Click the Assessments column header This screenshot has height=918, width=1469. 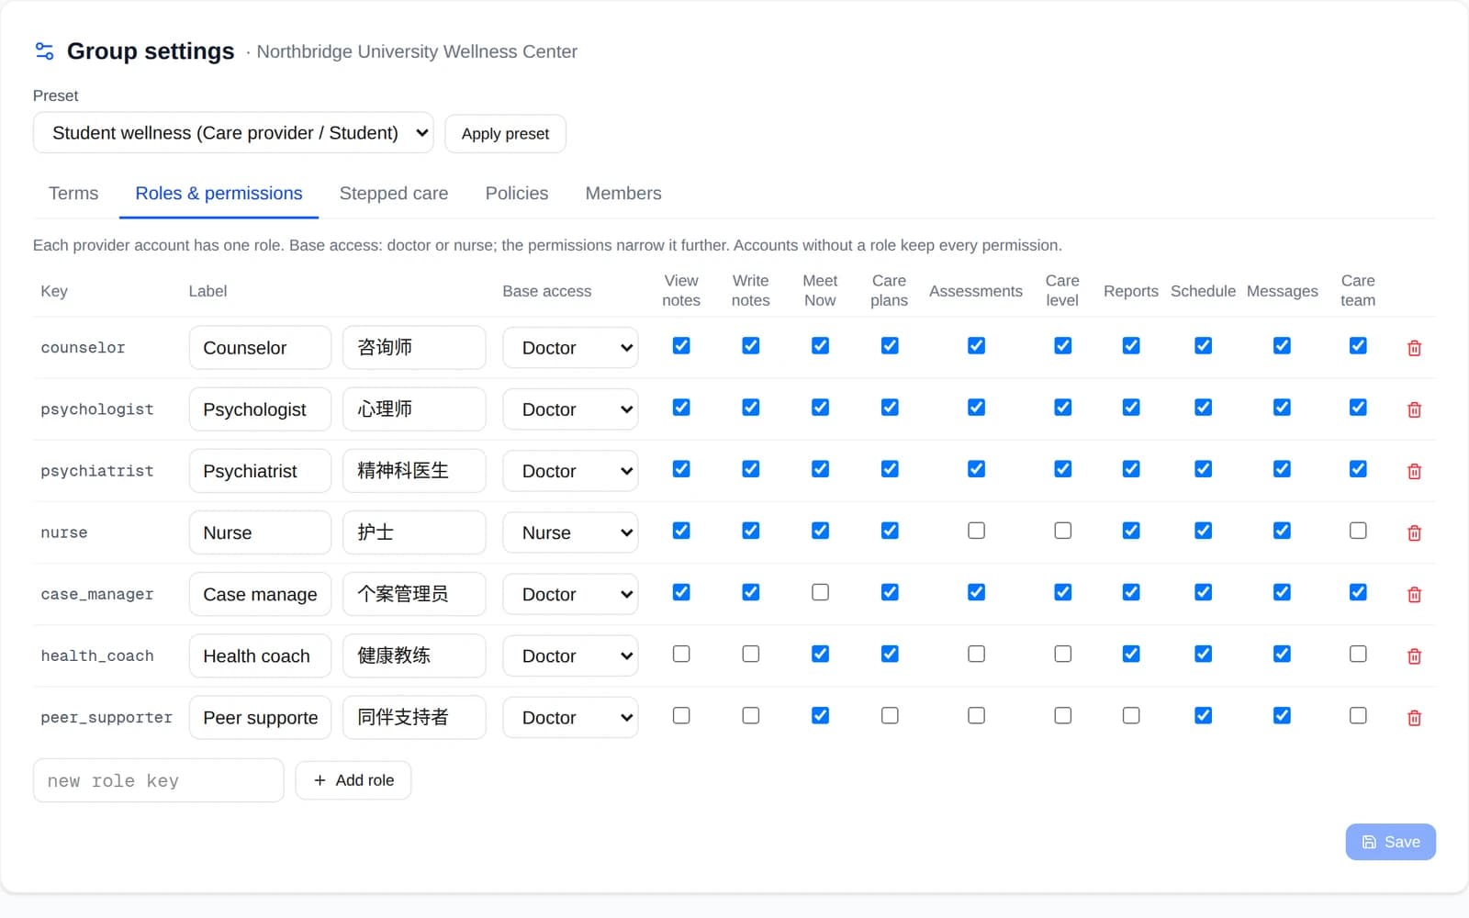pos(975,291)
